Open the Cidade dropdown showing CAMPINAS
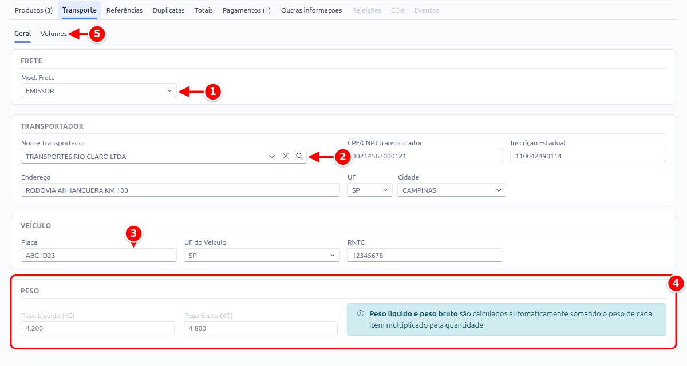The image size is (687, 366). 452,190
